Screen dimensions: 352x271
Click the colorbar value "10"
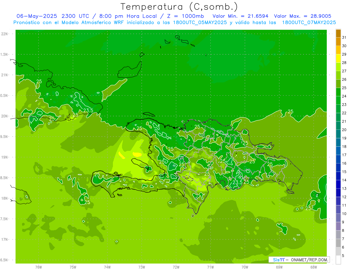pyautogui.click(x=344, y=214)
